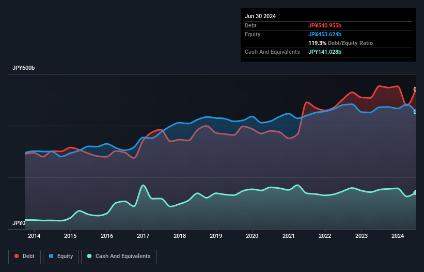Click the red Debt endpoint marker
This screenshot has height=272, width=424.
click(x=415, y=89)
